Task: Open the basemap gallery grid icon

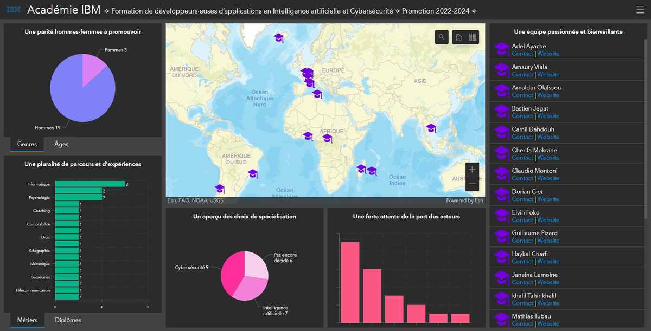Action: 472,37
